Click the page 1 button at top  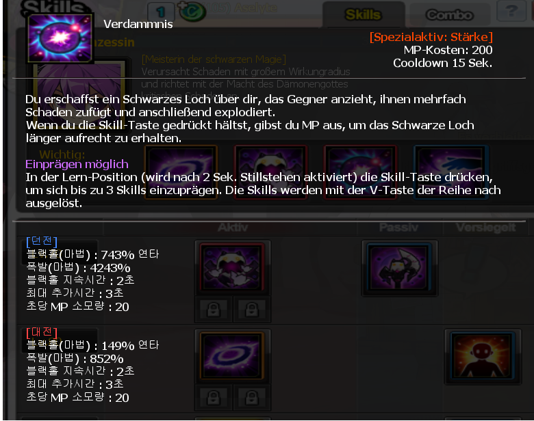click(161, 12)
